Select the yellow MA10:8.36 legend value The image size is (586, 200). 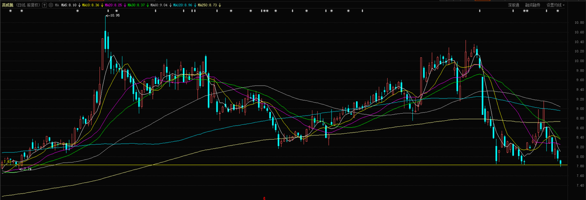[91, 5]
